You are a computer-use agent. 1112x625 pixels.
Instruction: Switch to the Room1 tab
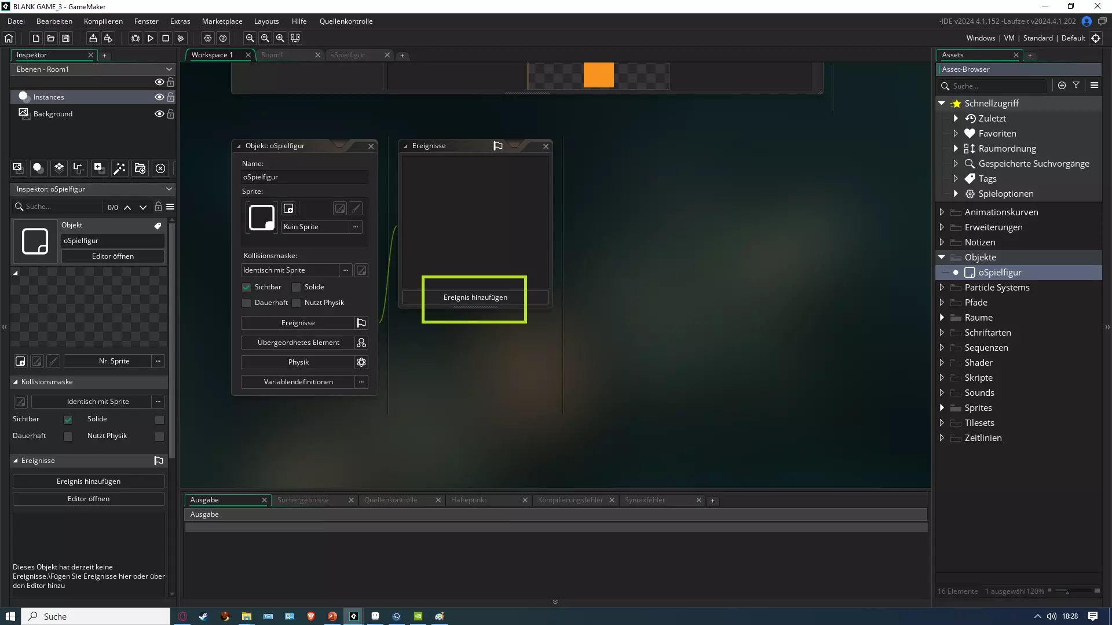272,55
